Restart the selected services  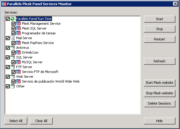(x=160, y=39)
